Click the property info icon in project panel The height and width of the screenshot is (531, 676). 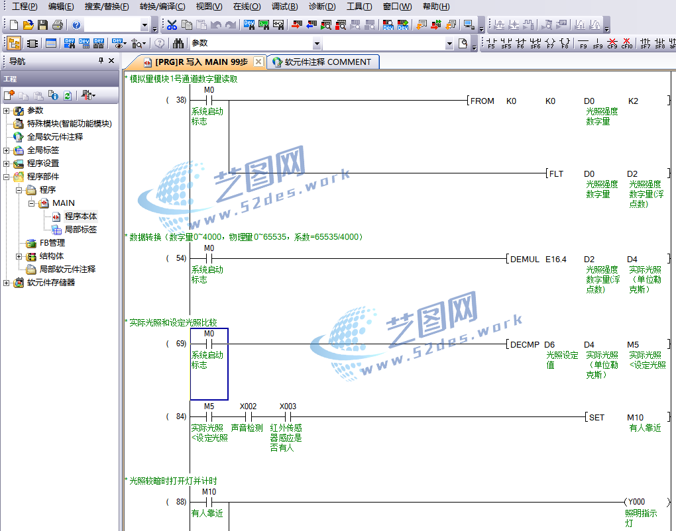click(53, 95)
